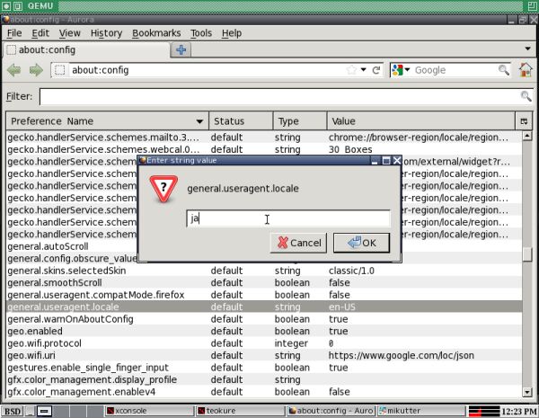Open the Edit menu
This screenshot has width=539, height=418.
40,33
